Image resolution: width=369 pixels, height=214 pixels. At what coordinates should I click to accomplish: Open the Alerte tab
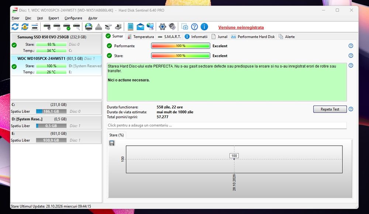pyautogui.click(x=287, y=37)
